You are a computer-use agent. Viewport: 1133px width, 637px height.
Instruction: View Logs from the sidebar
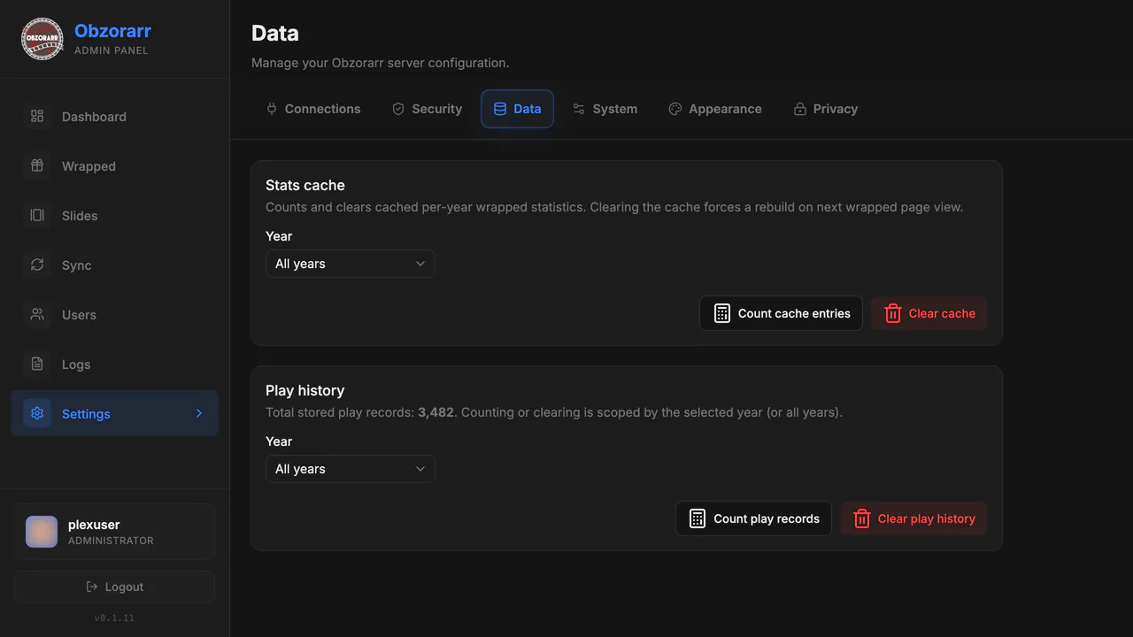[x=114, y=364]
